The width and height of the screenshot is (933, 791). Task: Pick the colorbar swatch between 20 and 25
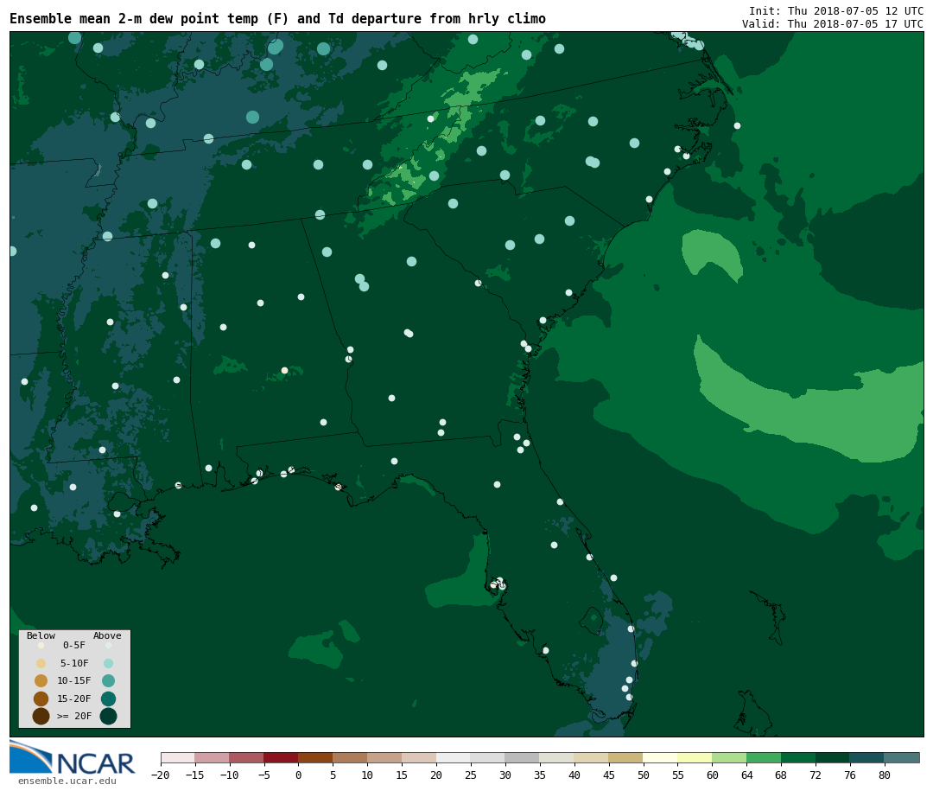coord(454,757)
